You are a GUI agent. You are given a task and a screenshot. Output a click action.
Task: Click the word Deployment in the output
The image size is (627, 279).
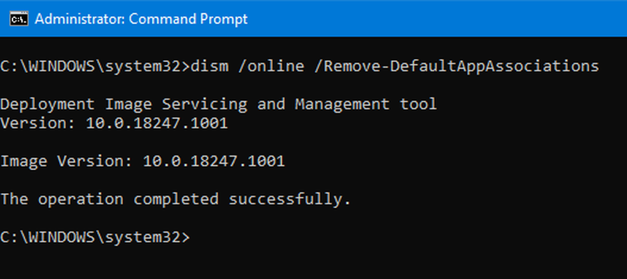point(47,105)
